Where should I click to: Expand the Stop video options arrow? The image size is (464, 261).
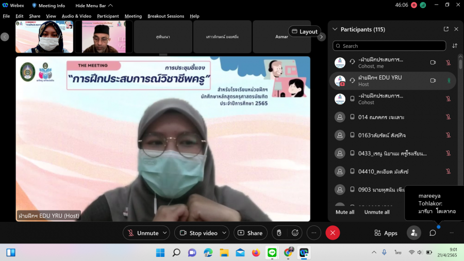coord(225,233)
